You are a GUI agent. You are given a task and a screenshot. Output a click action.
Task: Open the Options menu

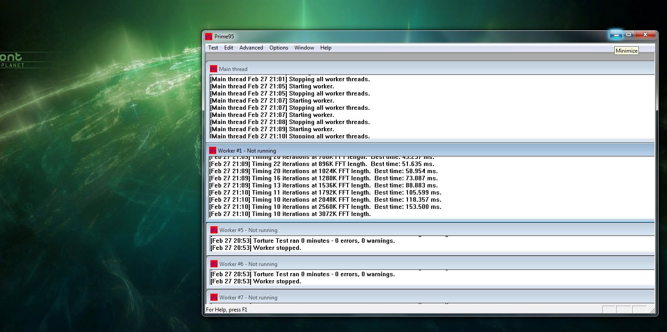coord(279,48)
